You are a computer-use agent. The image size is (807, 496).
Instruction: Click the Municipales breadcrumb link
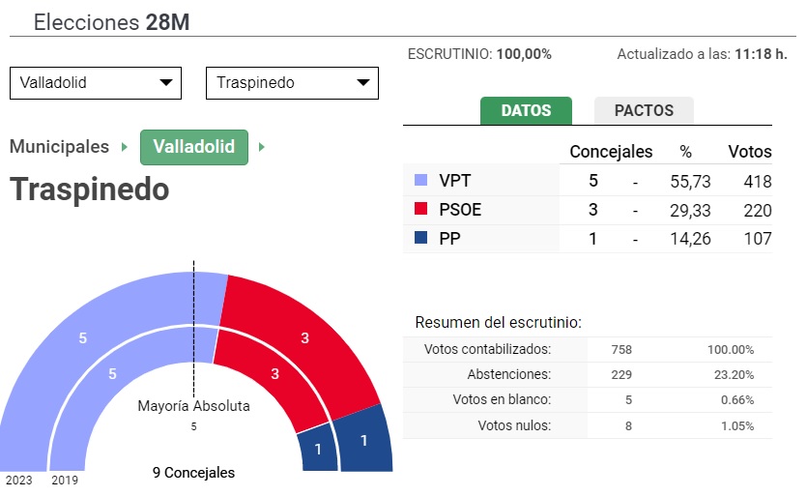click(x=59, y=147)
